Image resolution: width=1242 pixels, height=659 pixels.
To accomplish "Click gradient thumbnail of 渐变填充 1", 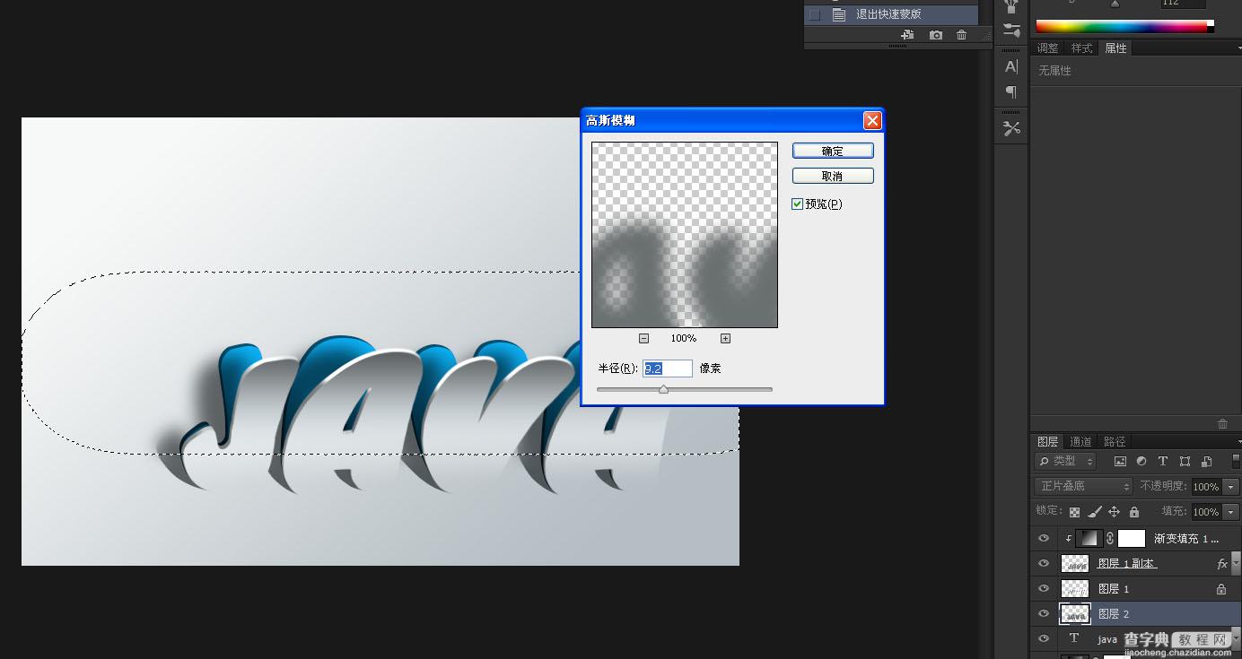I will click(1090, 539).
